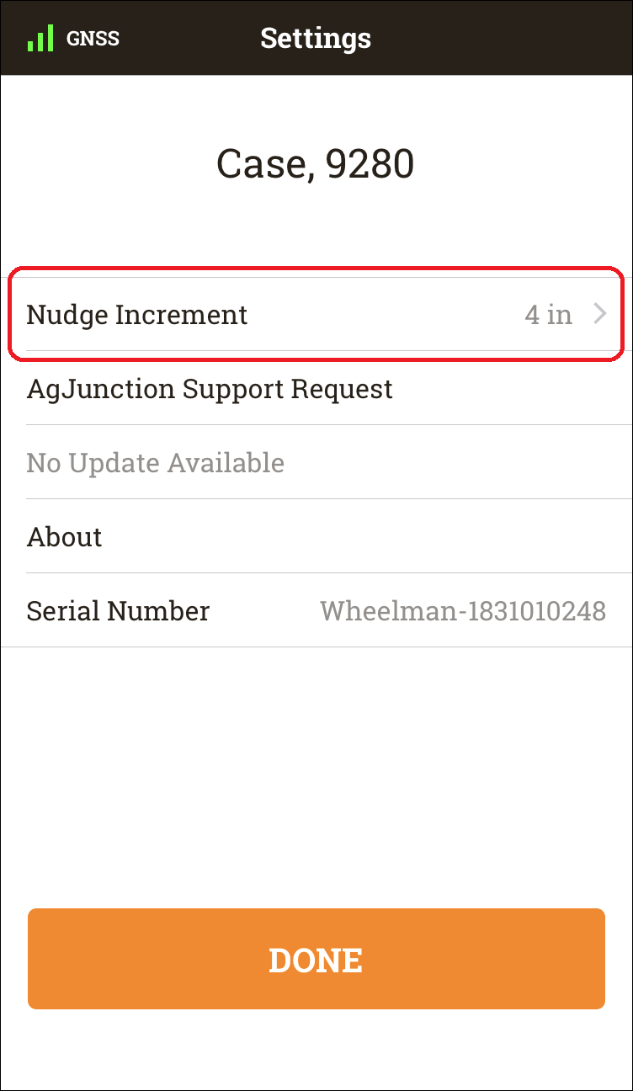Open the About page
Screen dimensions: 633x1091
tap(316, 536)
